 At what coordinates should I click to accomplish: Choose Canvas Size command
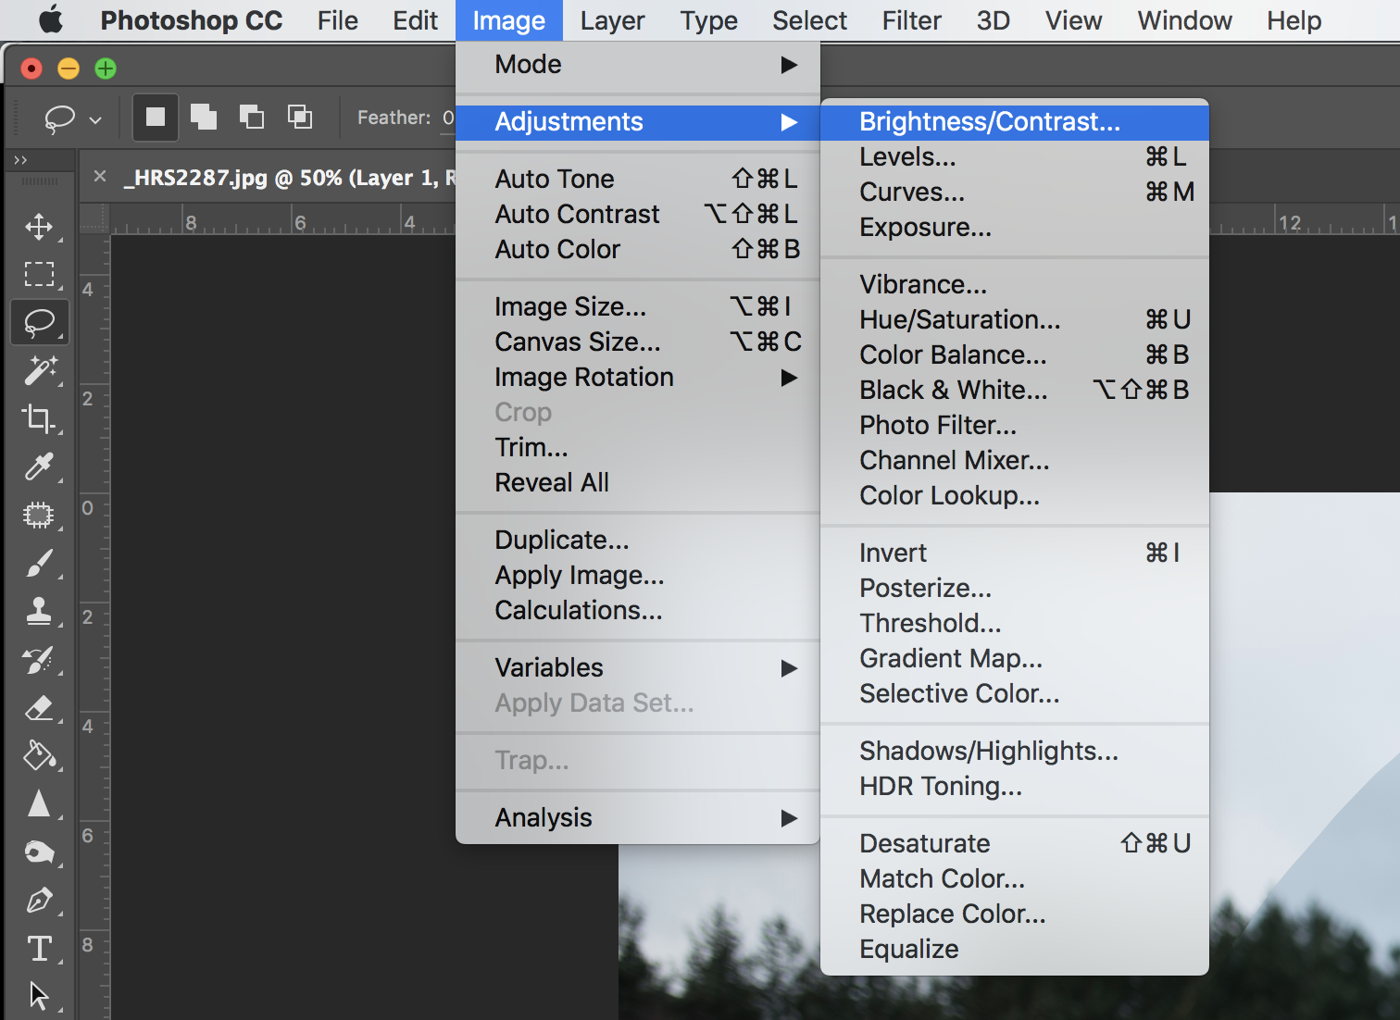pyautogui.click(x=638, y=342)
